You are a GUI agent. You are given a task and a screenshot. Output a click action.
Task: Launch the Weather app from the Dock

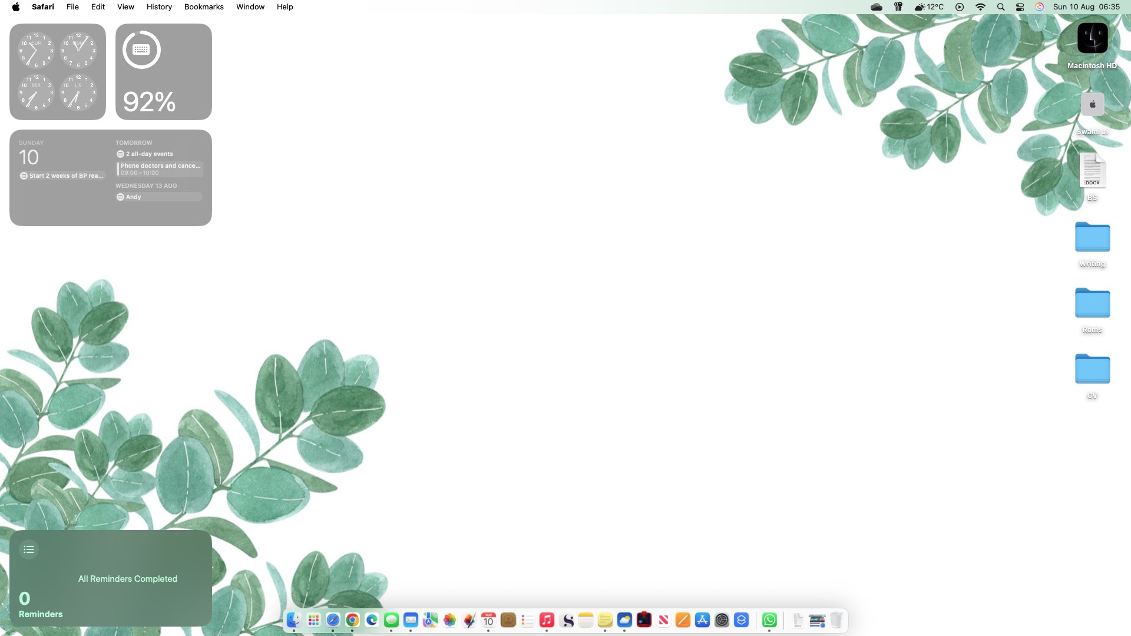coord(624,620)
